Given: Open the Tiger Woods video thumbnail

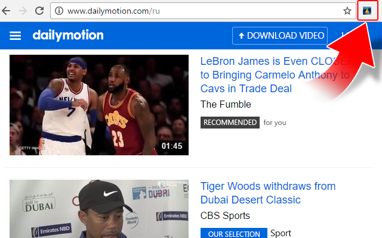Looking at the screenshot, I should [99, 209].
